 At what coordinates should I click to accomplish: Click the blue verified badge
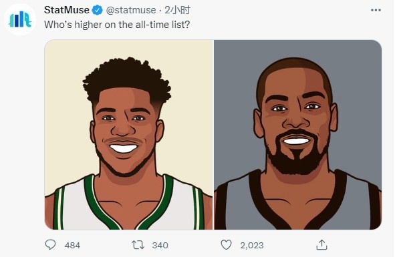[97, 10]
